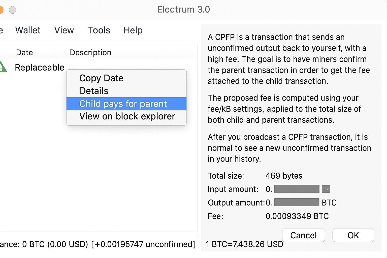Click the Date column header
Image resolution: width=387 pixels, height=258 pixels.
tap(24, 52)
